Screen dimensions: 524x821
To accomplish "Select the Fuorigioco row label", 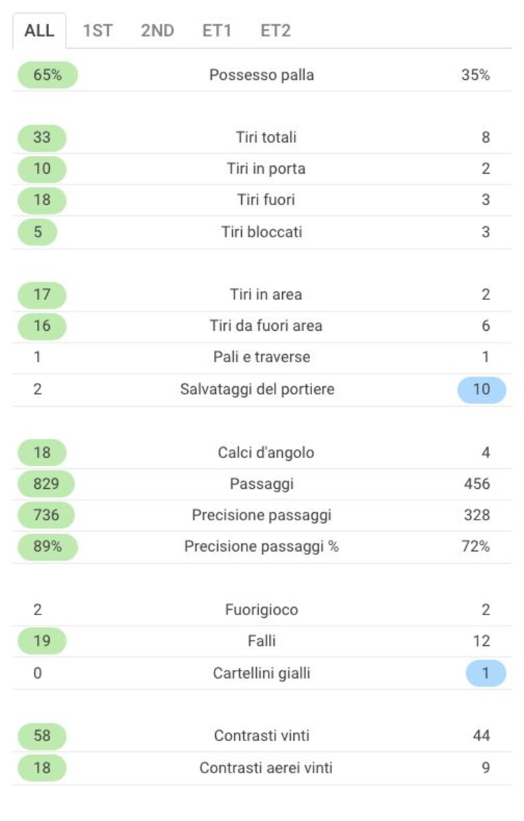I will [262, 610].
